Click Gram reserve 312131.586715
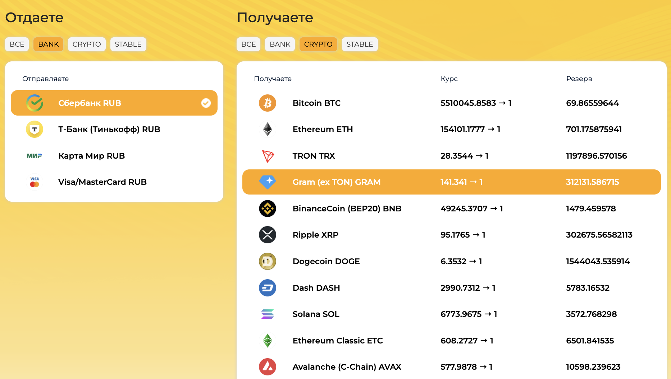 592,182
